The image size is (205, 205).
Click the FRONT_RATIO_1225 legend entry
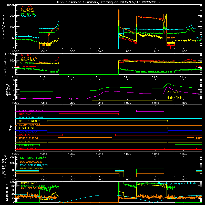(x=33, y=186)
